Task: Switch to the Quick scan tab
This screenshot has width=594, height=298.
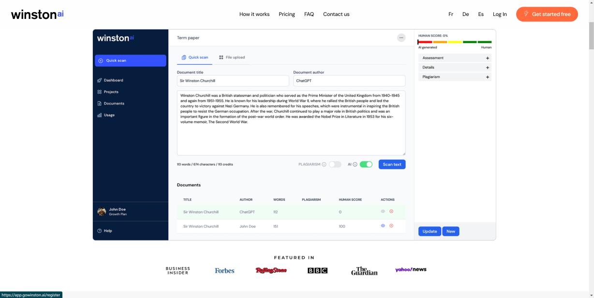Action: coord(195,57)
